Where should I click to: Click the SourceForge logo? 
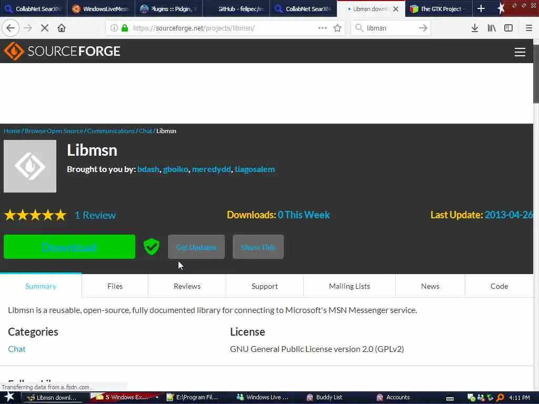point(62,51)
